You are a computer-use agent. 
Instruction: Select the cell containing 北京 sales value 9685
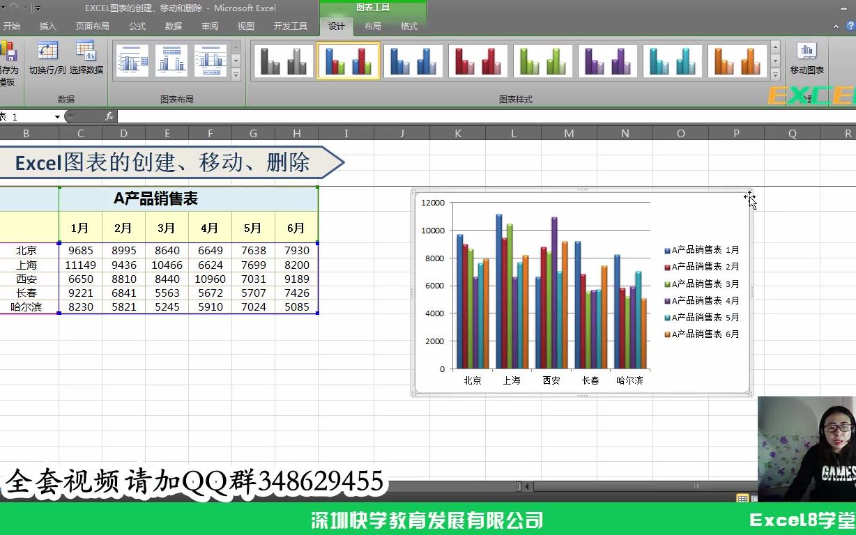[x=80, y=250]
